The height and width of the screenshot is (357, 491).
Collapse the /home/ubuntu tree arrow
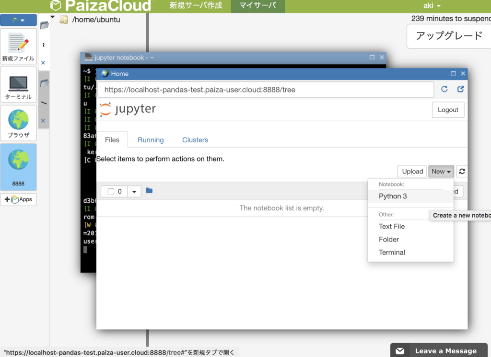click(x=53, y=17)
